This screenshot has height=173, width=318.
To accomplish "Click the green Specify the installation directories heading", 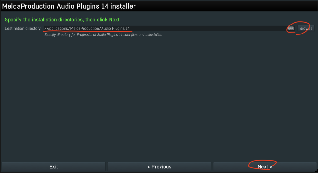I will point(63,20).
